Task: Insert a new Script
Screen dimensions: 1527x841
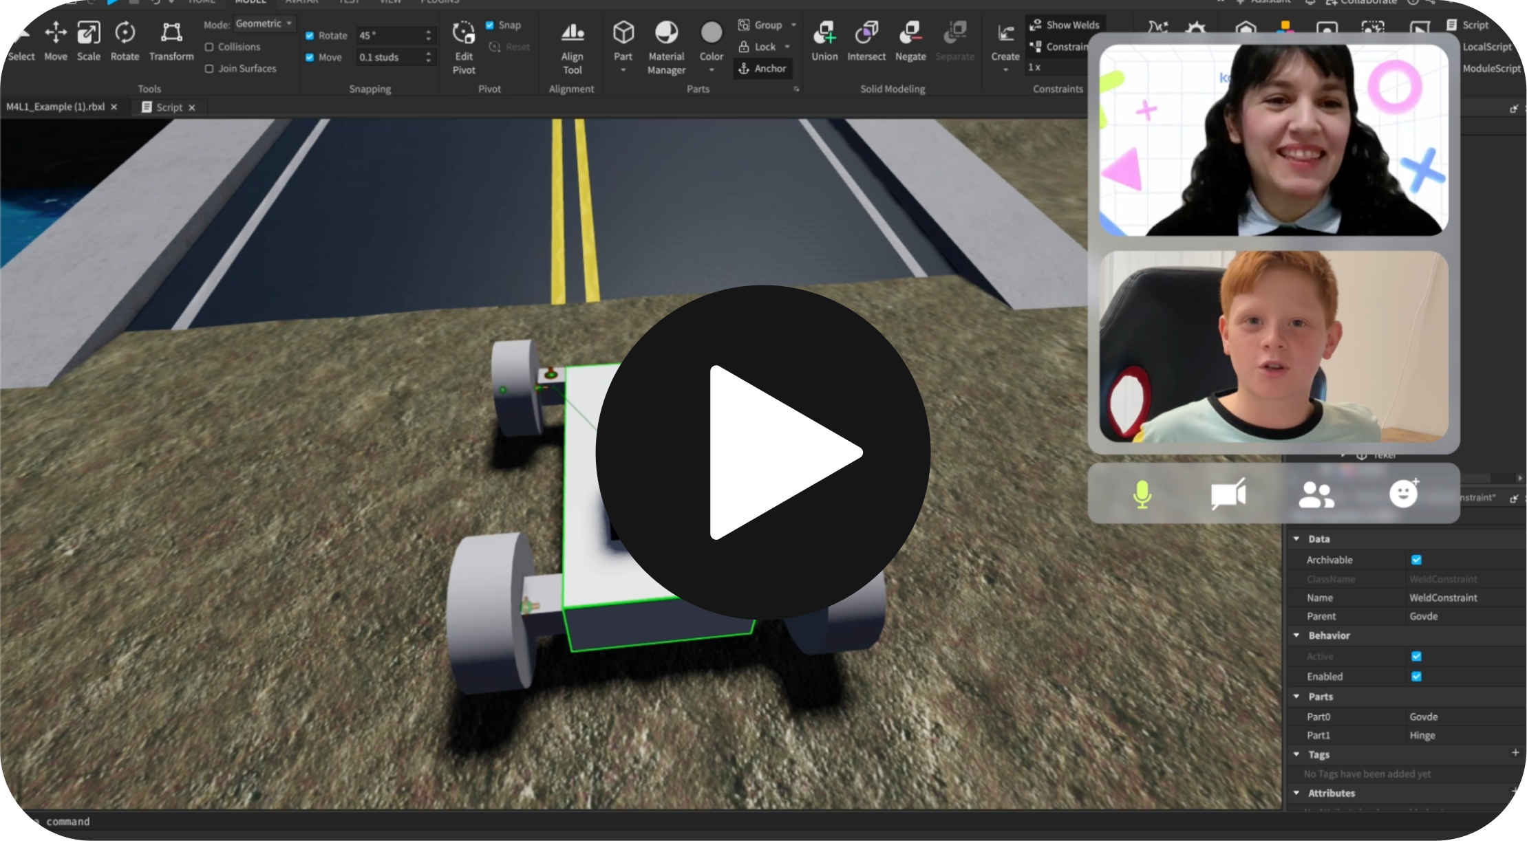Action: (x=1468, y=25)
